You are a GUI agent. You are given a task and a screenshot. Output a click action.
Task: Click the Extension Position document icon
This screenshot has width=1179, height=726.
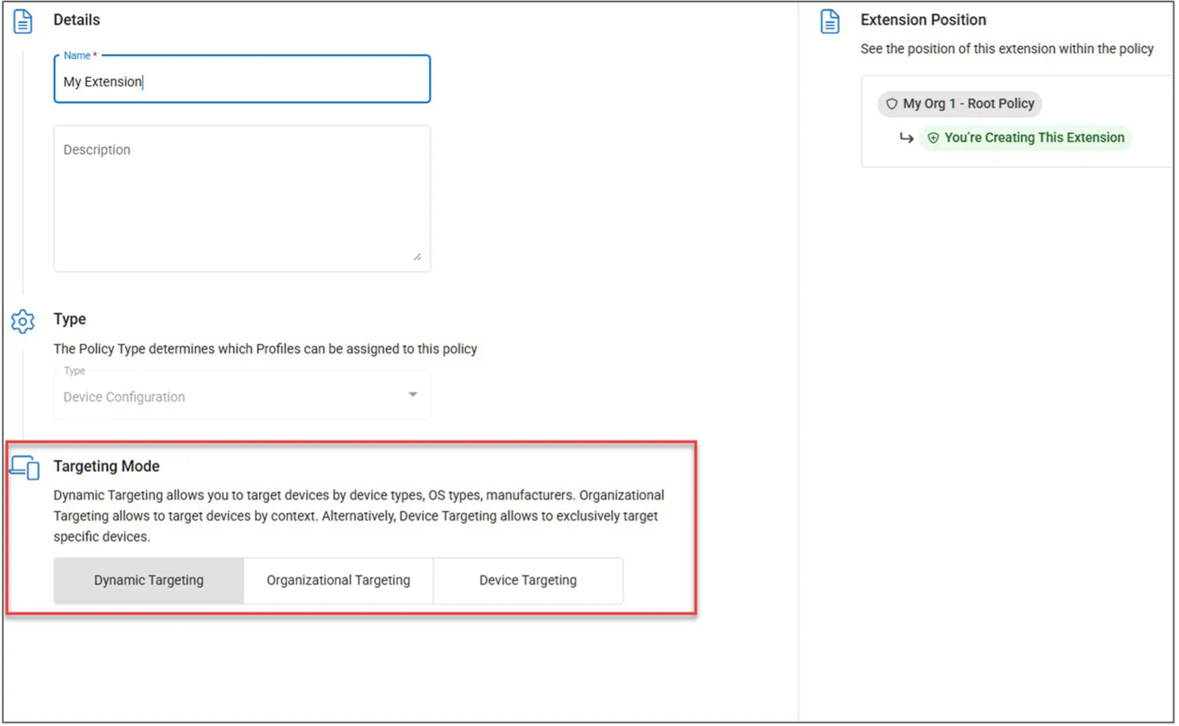829,21
